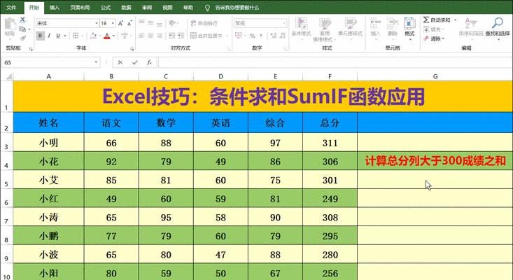Click the percent style icon
513x280 pixels.
[252, 35]
